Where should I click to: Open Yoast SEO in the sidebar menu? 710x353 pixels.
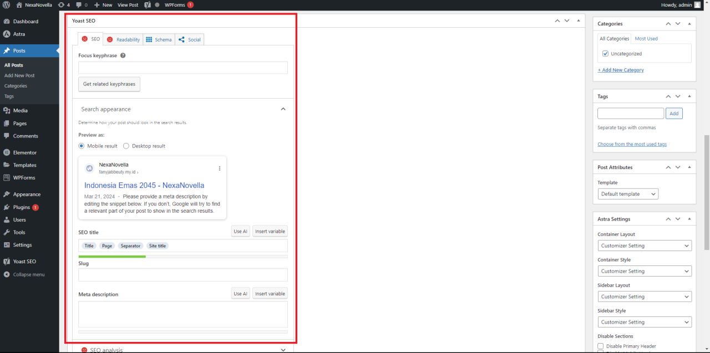[x=24, y=262]
